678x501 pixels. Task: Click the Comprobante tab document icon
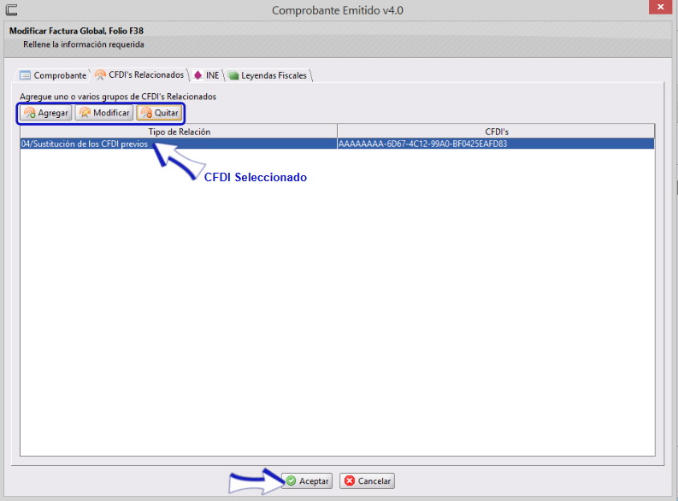[26, 75]
